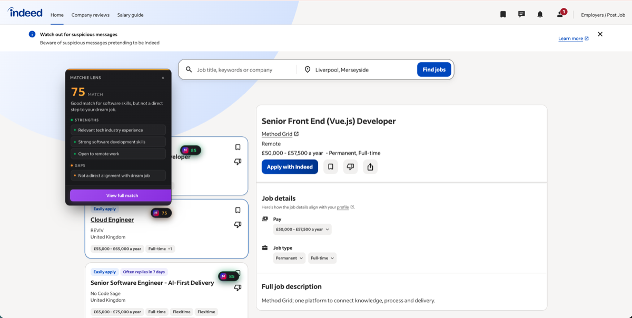The width and height of the screenshot is (632, 318).
Task: Click Strong software development skills strength
Action: click(x=118, y=142)
